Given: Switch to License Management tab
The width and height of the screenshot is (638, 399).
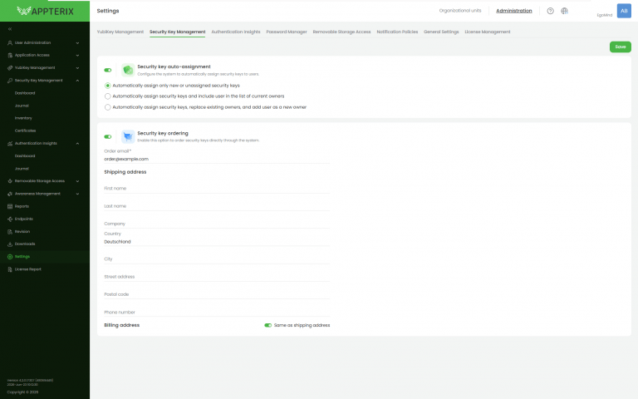Looking at the screenshot, I should tap(488, 32).
